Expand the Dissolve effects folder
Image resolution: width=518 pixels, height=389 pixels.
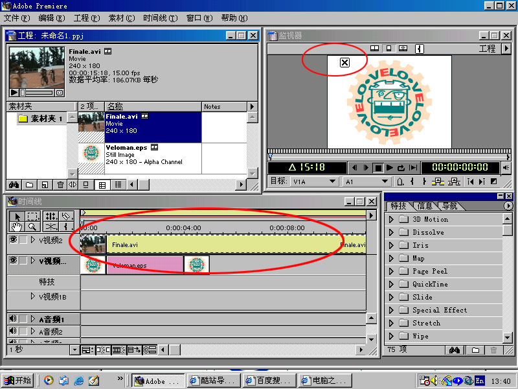[x=391, y=232]
